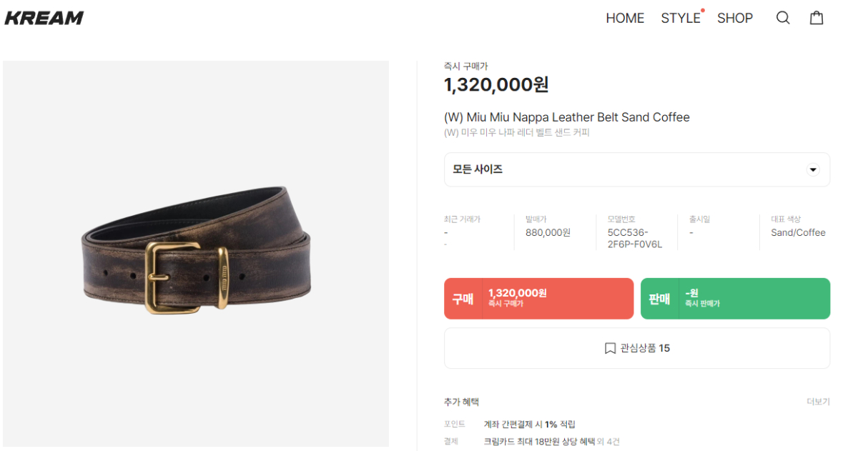This screenshot has width=858, height=451.
Task: Click 더보기 to see more benefits
Action: (x=818, y=402)
